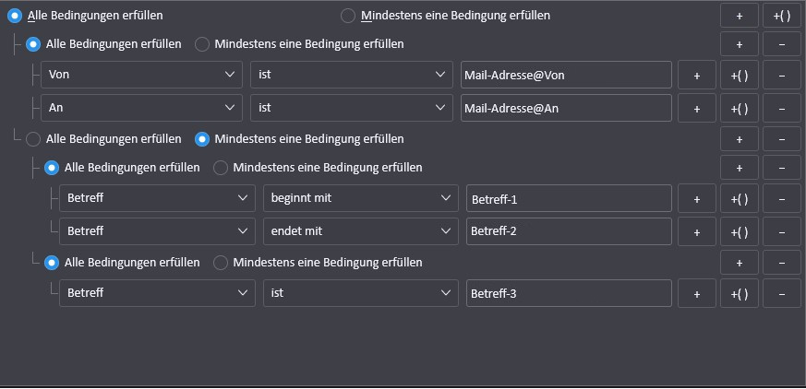Click the Mail-Adresse@Von text field

[565, 76]
